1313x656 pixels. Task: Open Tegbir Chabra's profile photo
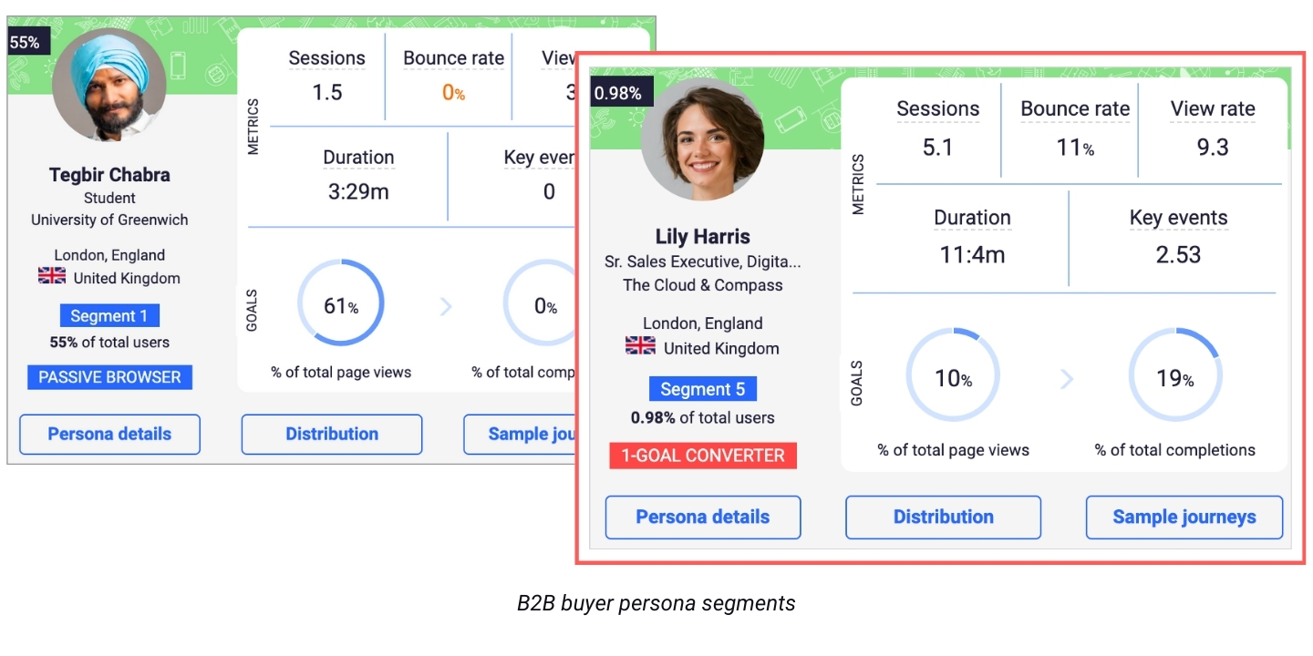[x=109, y=87]
